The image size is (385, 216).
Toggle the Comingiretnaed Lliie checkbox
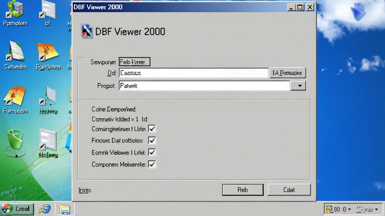(x=152, y=129)
